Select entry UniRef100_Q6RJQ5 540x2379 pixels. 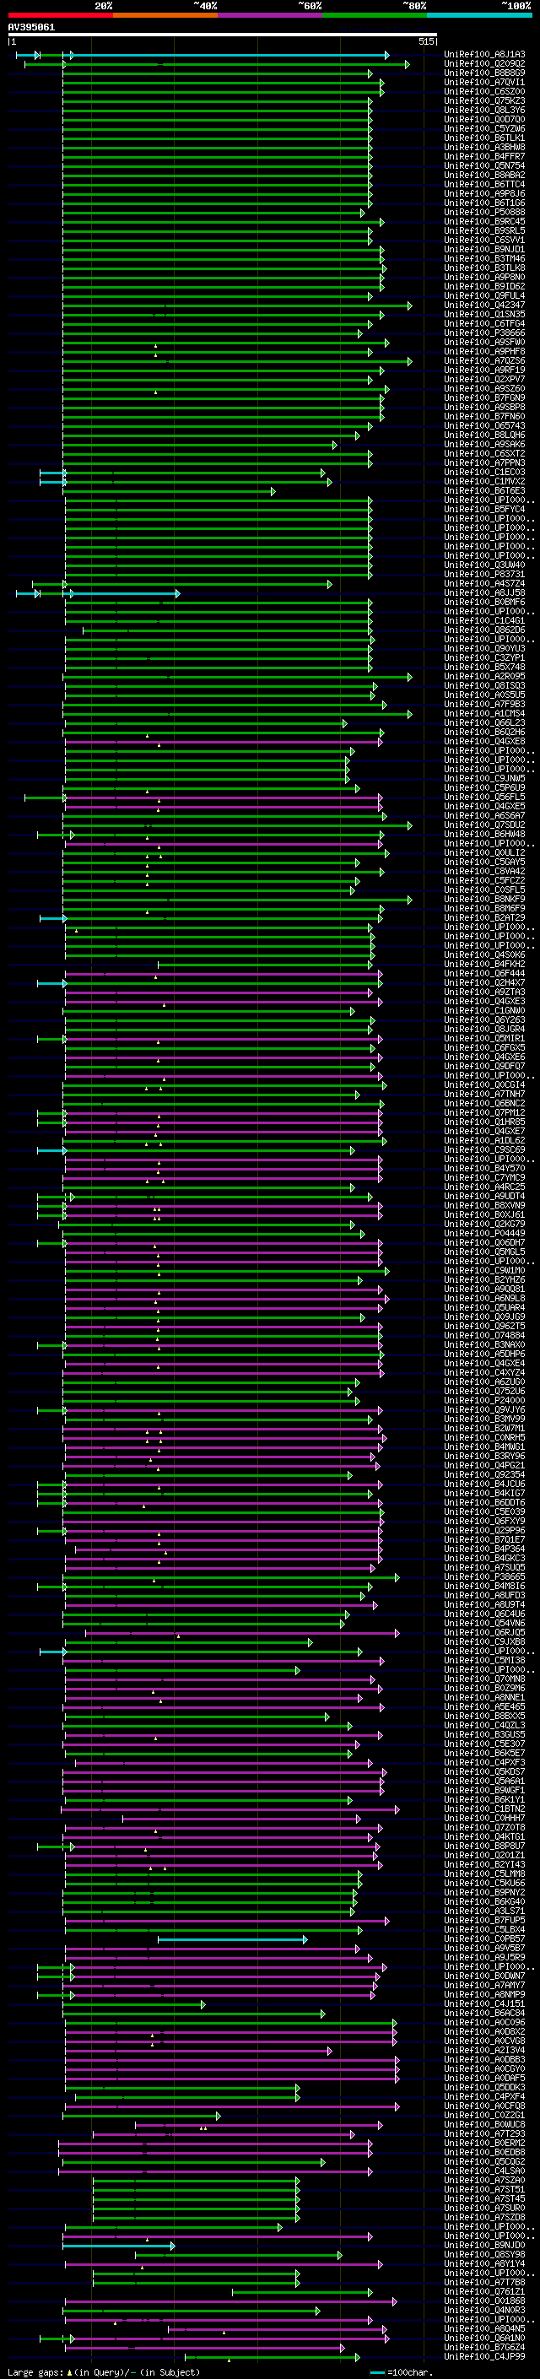click(x=484, y=1632)
